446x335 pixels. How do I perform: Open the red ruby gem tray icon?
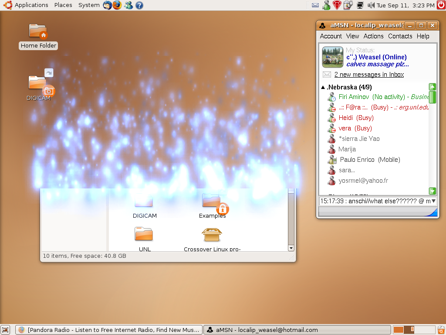tap(337, 5)
